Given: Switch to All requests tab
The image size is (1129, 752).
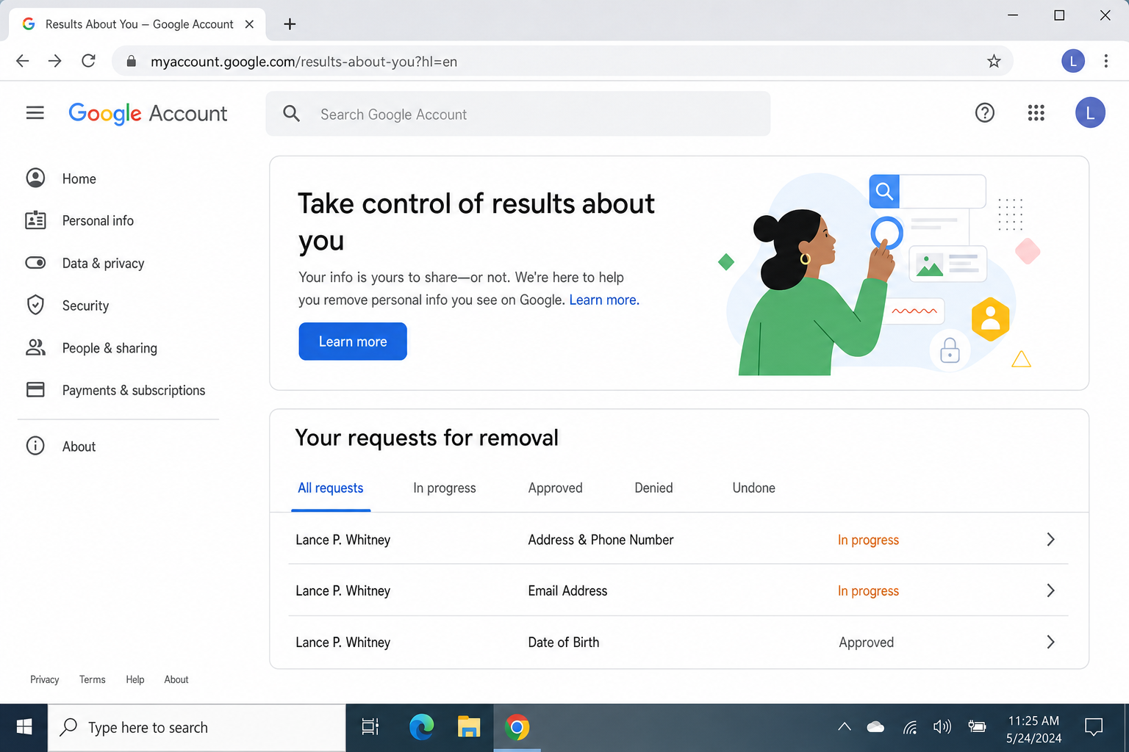Looking at the screenshot, I should [331, 488].
